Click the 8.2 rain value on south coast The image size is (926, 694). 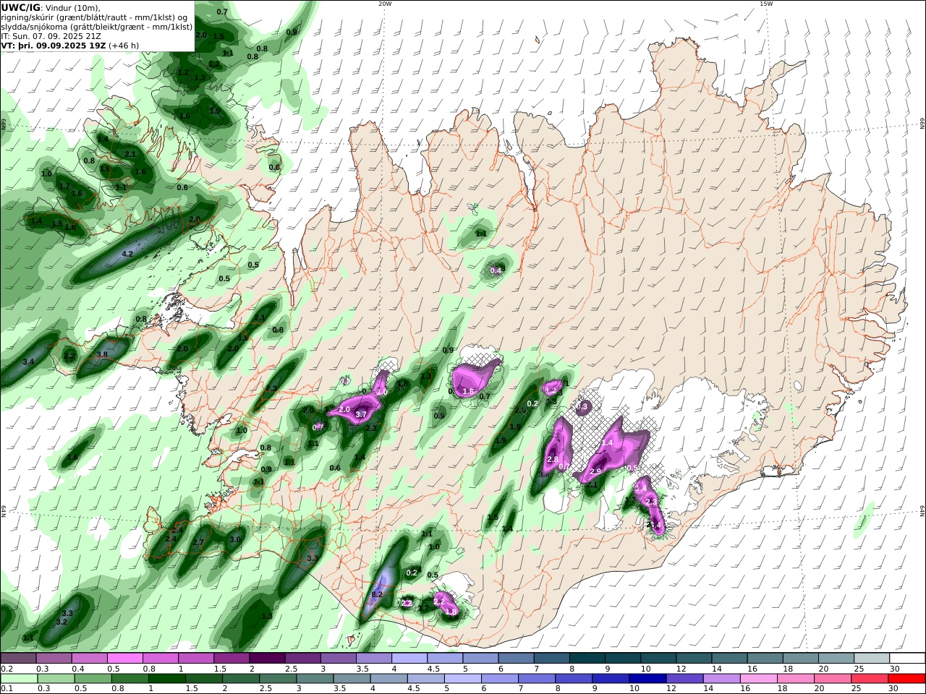pyautogui.click(x=377, y=595)
